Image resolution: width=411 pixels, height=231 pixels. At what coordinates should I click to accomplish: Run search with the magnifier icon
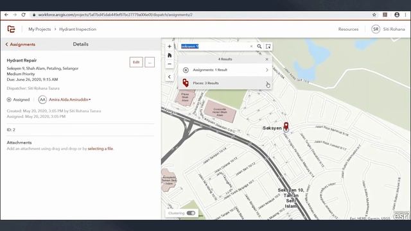click(x=259, y=46)
